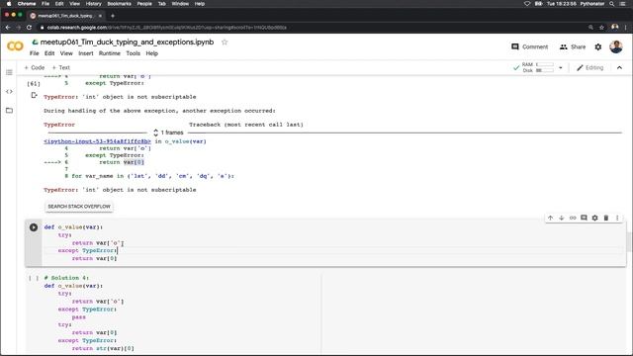Add a comment to cell icon

[584, 218]
